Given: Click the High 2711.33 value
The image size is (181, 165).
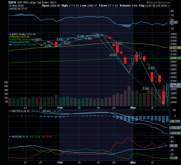Looking at the screenshot, I should pyautogui.click(x=70, y=5).
